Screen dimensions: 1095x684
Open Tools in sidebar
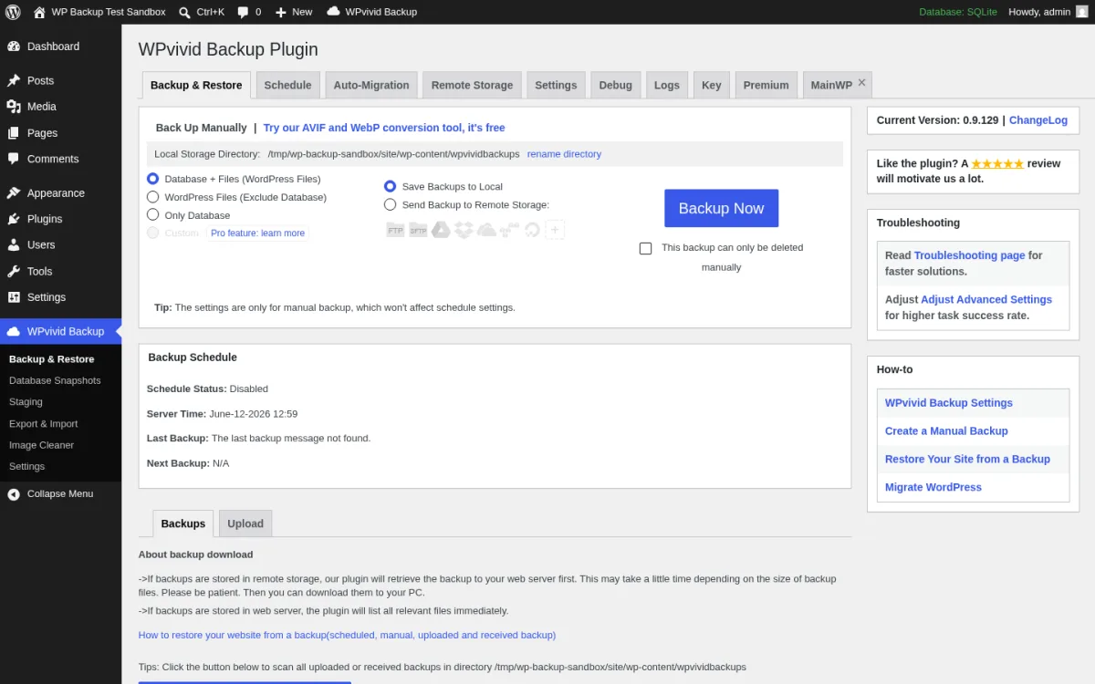click(x=60, y=272)
